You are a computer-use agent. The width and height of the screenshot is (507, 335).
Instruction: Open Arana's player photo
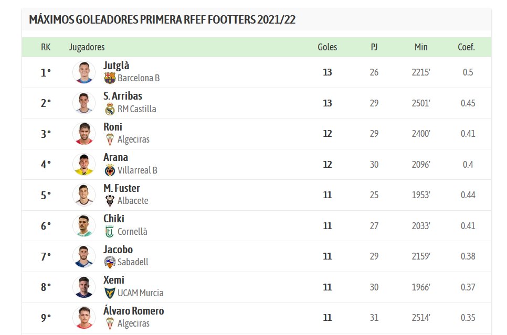pos(84,164)
